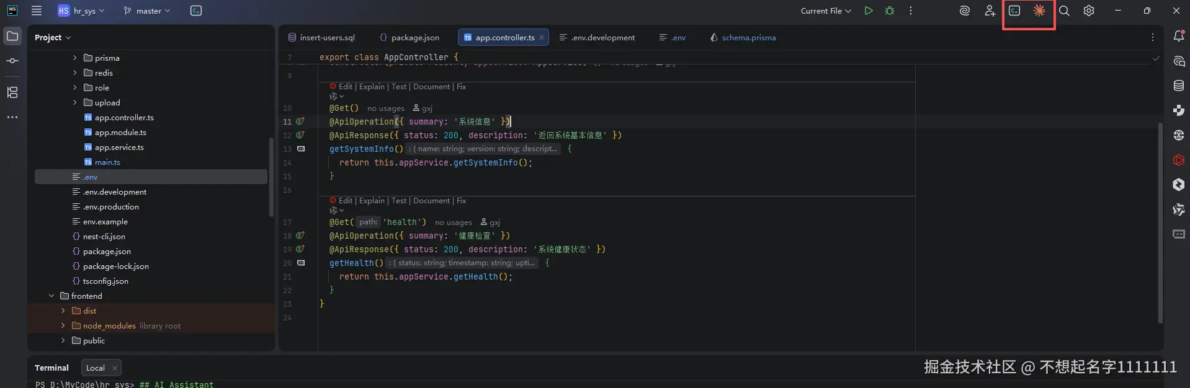This screenshot has height=388, width=1190.
Task: Switch to insert-users.sql tab
Action: (x=321, y=37)
